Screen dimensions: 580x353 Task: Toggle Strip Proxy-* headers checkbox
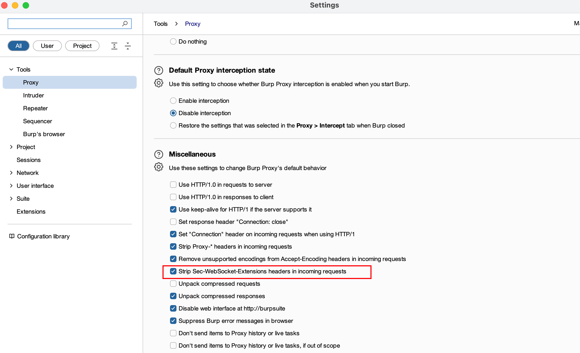point(173,246)
